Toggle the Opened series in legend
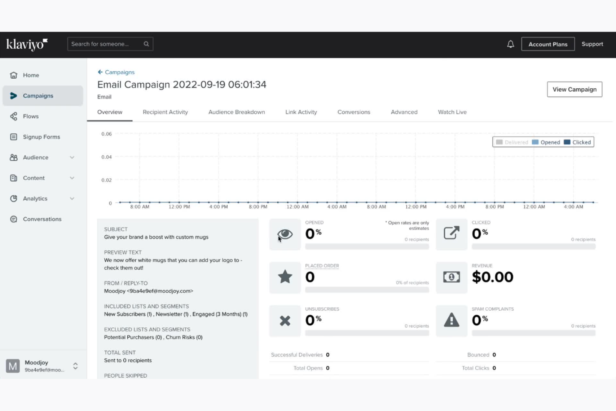Viewport: 616px width, 411px height. click(x=546, y=142)
